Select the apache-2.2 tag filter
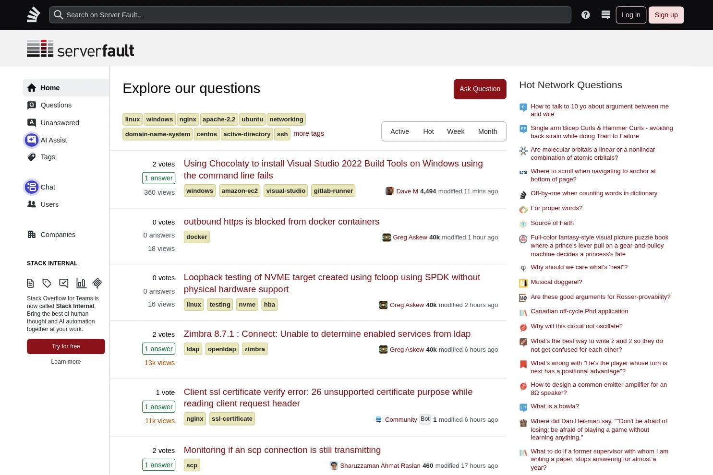The image size is (713, 475). coord(219,119)
